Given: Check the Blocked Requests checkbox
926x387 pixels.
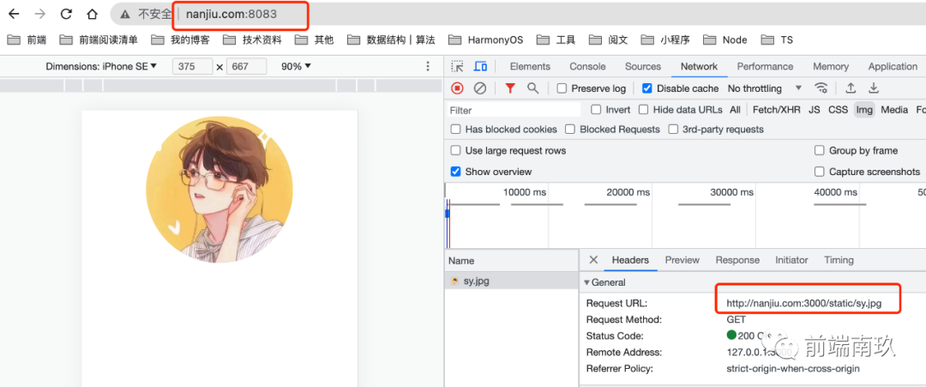Looking at the screenshot, I should coord(570,129).
